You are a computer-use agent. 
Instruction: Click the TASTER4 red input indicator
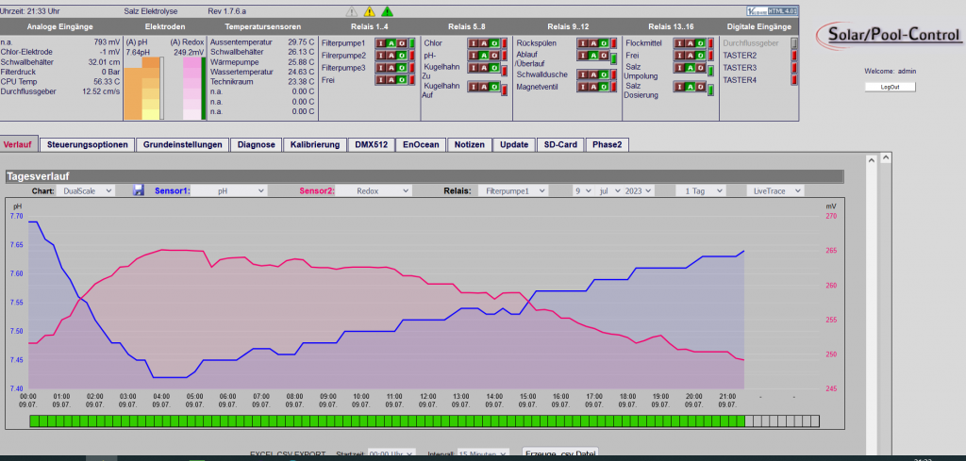[794, 80]
